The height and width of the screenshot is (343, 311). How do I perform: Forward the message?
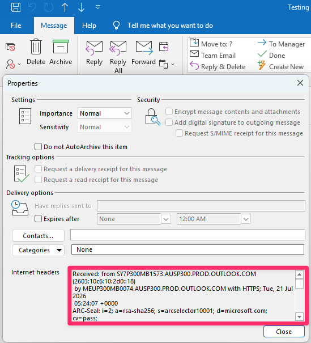pos(143,53)
